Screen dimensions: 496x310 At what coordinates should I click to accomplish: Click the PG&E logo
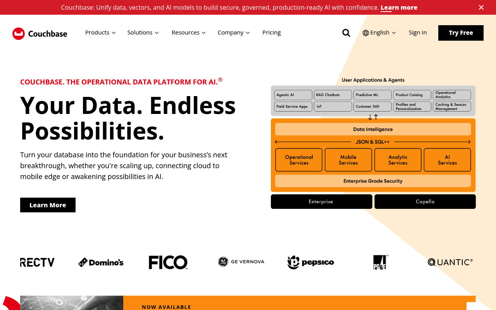click(x=381, y=262)
